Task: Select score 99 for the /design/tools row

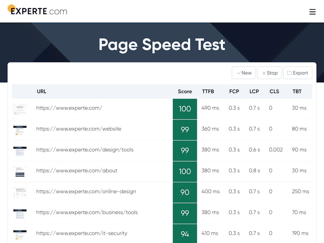Action: 185,151
